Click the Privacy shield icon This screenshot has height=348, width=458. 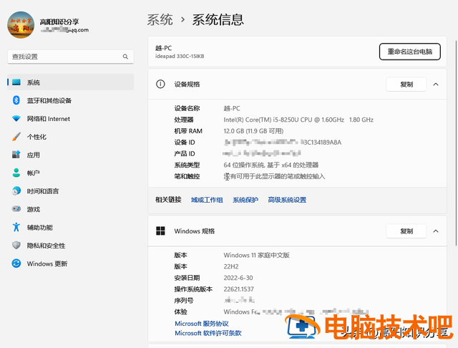click(x=16, y=245)
